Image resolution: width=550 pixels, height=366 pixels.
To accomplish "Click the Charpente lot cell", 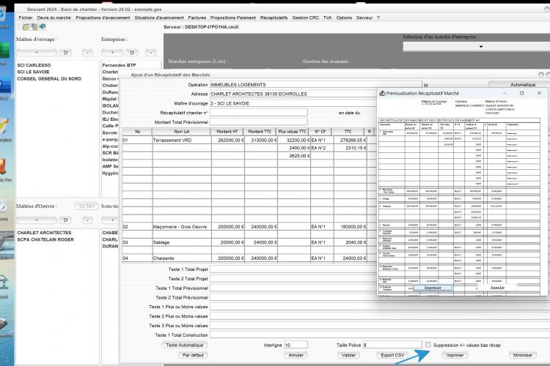I will pos(182,258).
